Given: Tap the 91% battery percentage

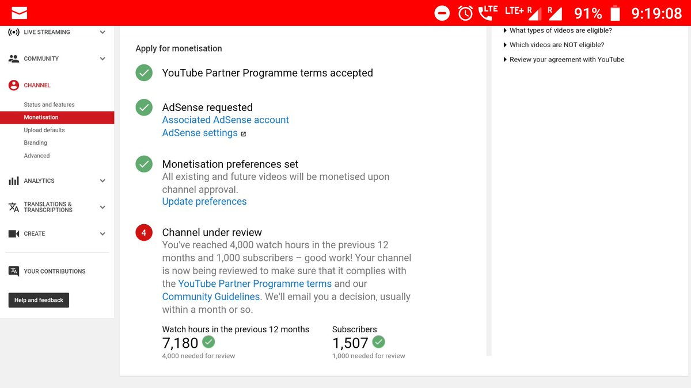Looking at the screenshot, I should [x=588, y=13].
